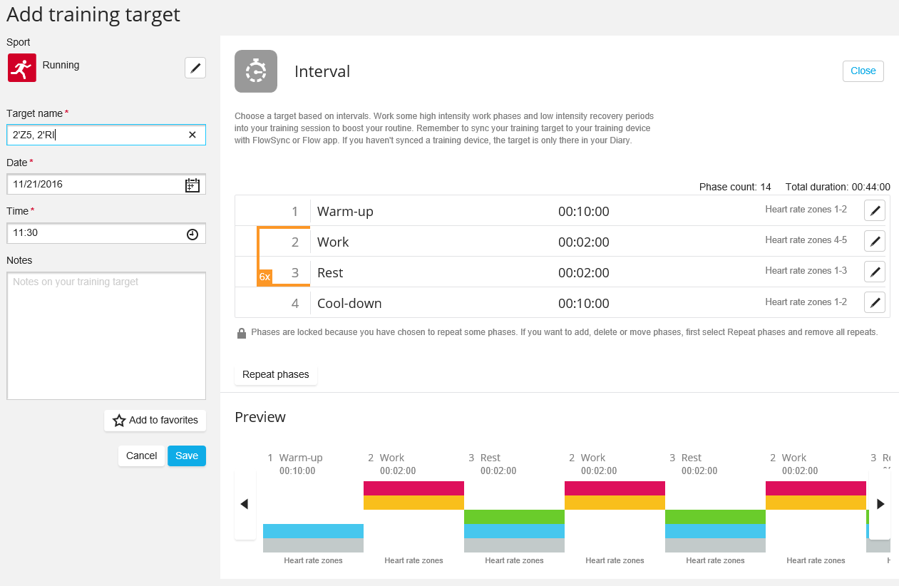Add the target to favorites
This screenshot has height=586, width=899.
coord(155,420)
